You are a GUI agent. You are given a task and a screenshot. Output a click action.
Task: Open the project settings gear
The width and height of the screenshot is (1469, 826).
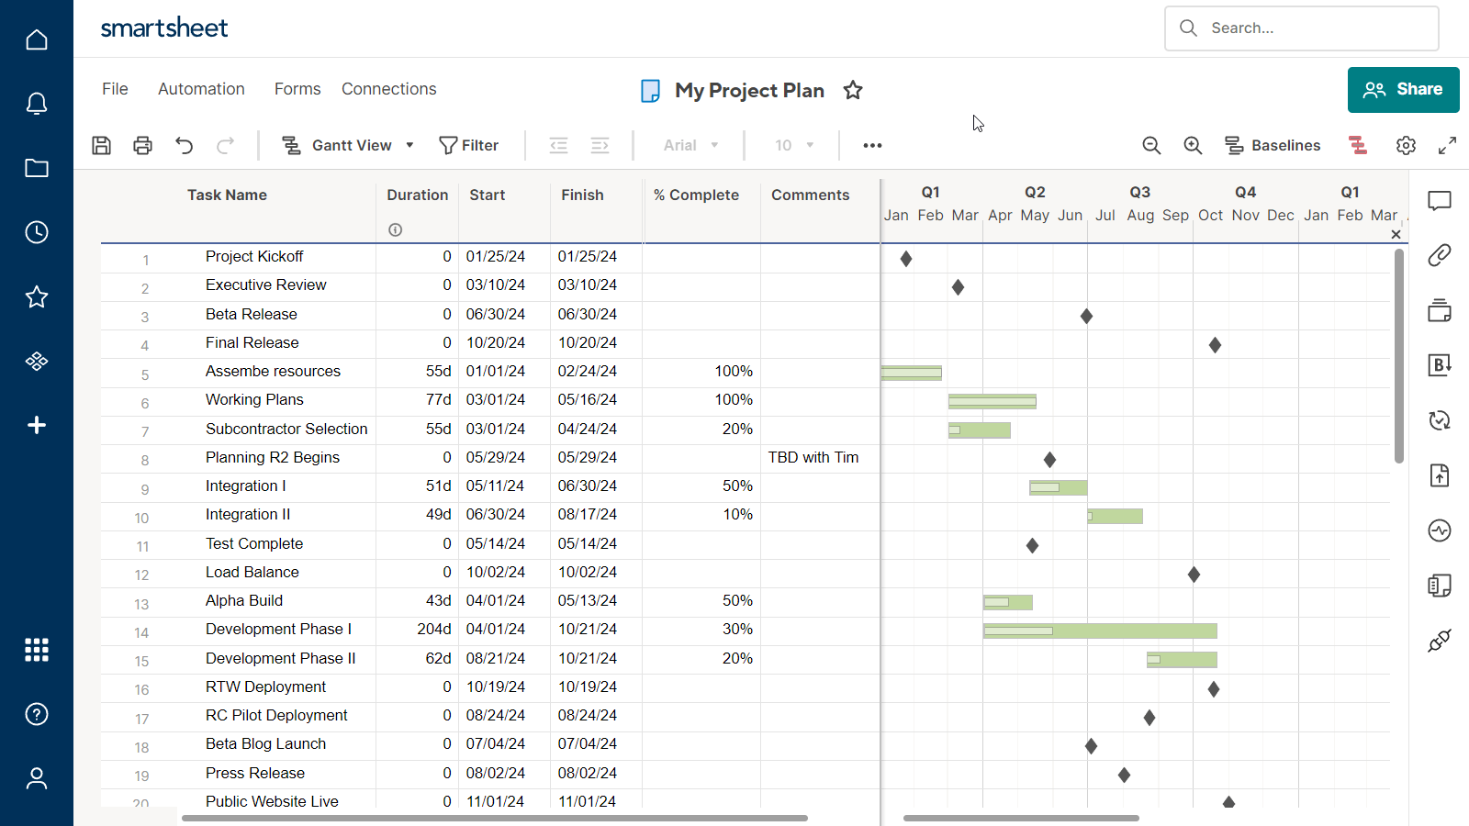(1406, 145)
